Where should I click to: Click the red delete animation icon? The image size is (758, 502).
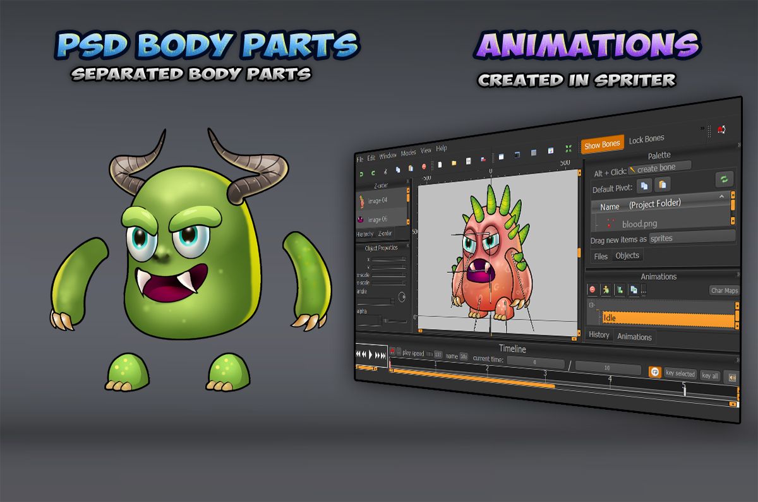(593, 289)
